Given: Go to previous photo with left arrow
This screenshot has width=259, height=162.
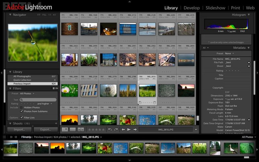Looking at the screenshot, I should (x=123, y=130).
